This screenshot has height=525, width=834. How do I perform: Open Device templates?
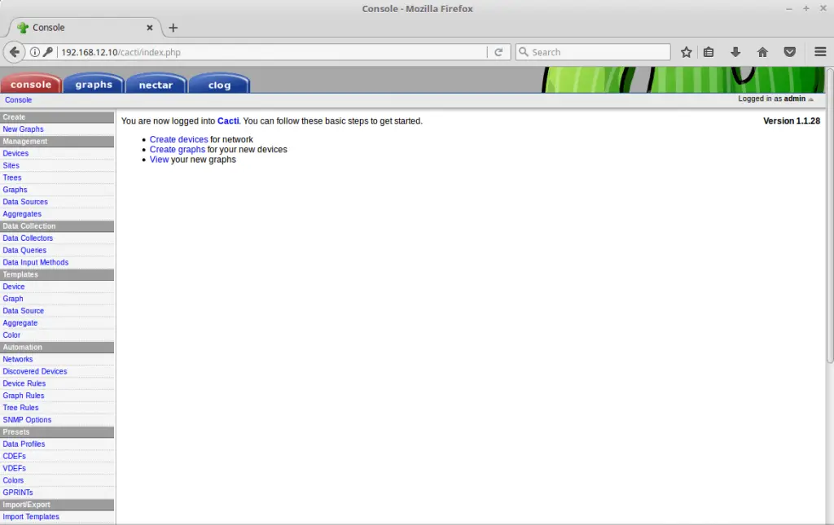(13, 287)
